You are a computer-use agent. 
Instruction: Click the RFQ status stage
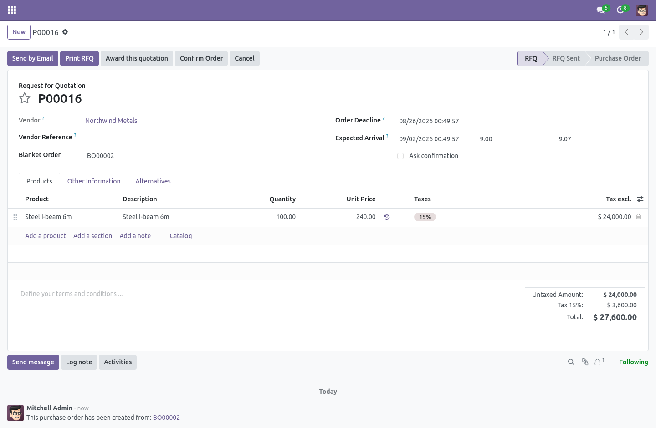(x=531, y=58)
